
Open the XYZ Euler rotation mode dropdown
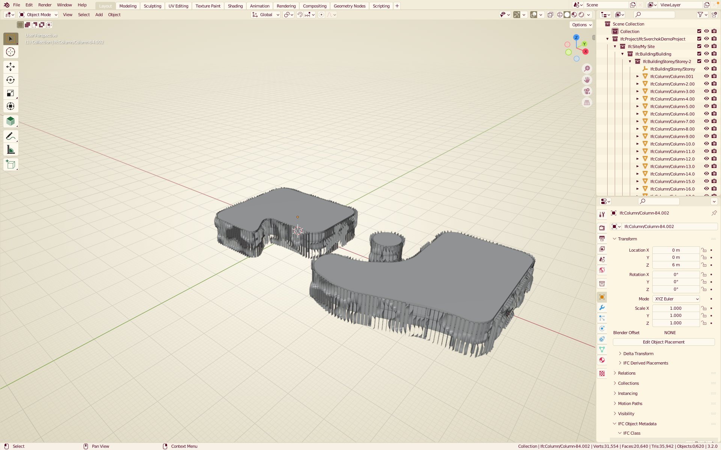(676, 299)
